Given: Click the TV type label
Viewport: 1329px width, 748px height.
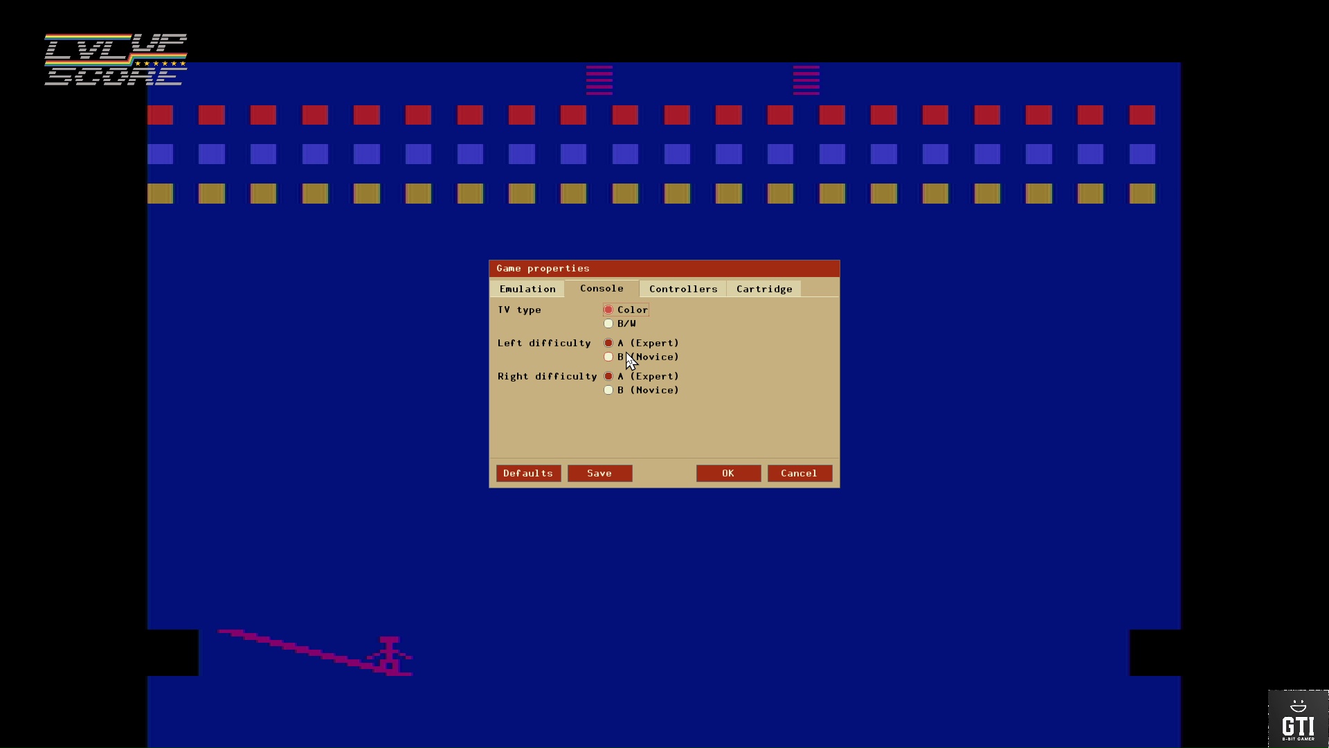Looking at the screenshot, I should click(519, 310).
